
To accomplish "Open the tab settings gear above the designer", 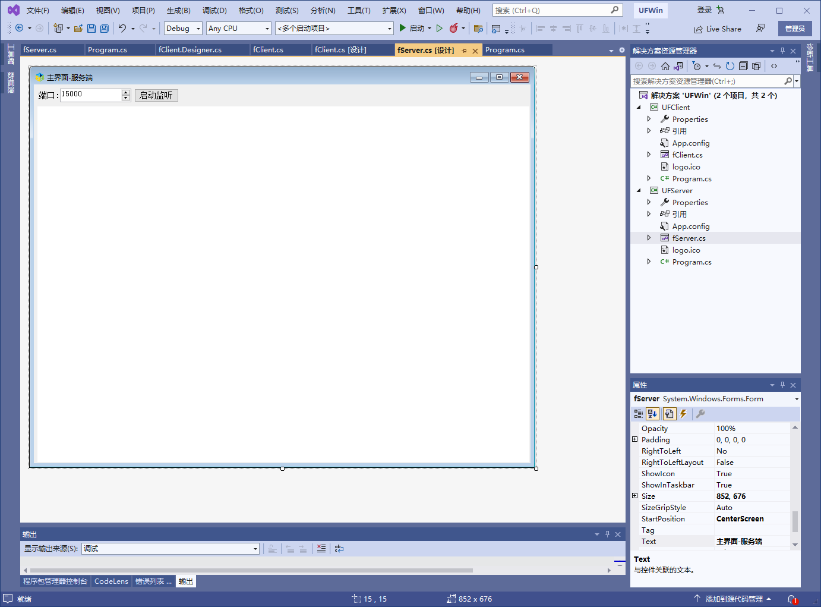I will point(622,51).
